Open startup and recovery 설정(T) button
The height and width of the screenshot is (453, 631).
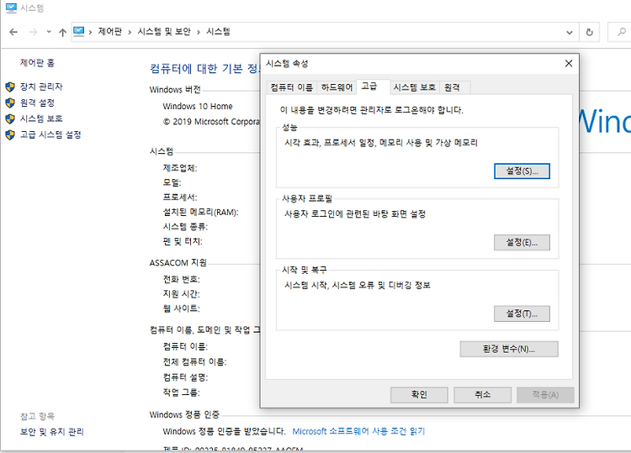[522, 313]
